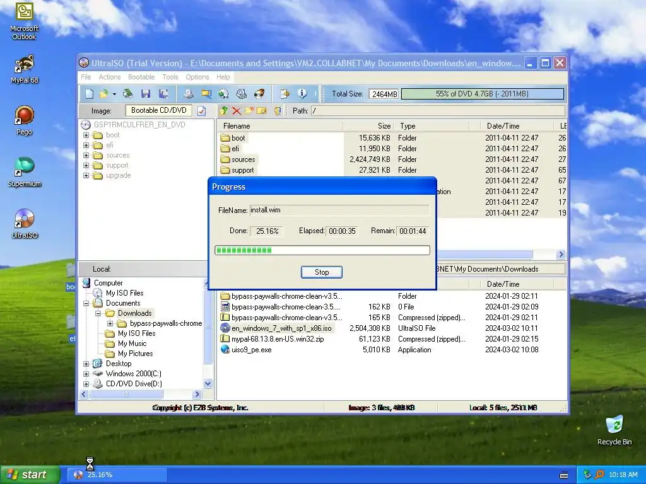Viewport: 646px width, 484px height.
Task: Select the MyPal 68 desktop shortcut
Action: (x=24, y=69)
